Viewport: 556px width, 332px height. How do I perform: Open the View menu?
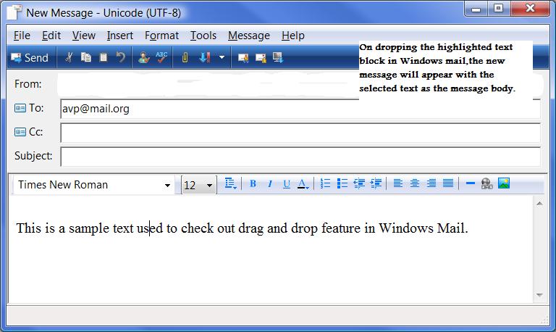pyautogui.click(x=84, y=36)
